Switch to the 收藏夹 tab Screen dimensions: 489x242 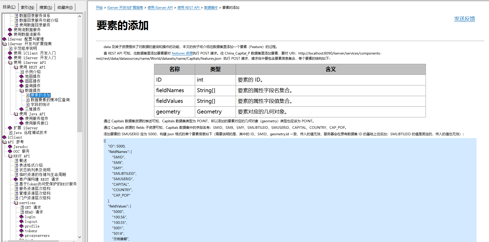point(65,8)
